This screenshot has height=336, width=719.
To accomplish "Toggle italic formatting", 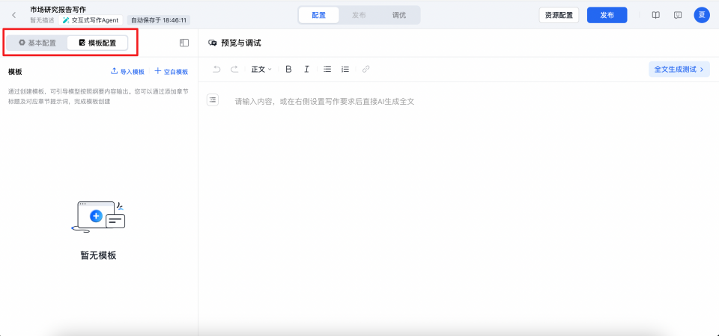I will tap(307, 69).
